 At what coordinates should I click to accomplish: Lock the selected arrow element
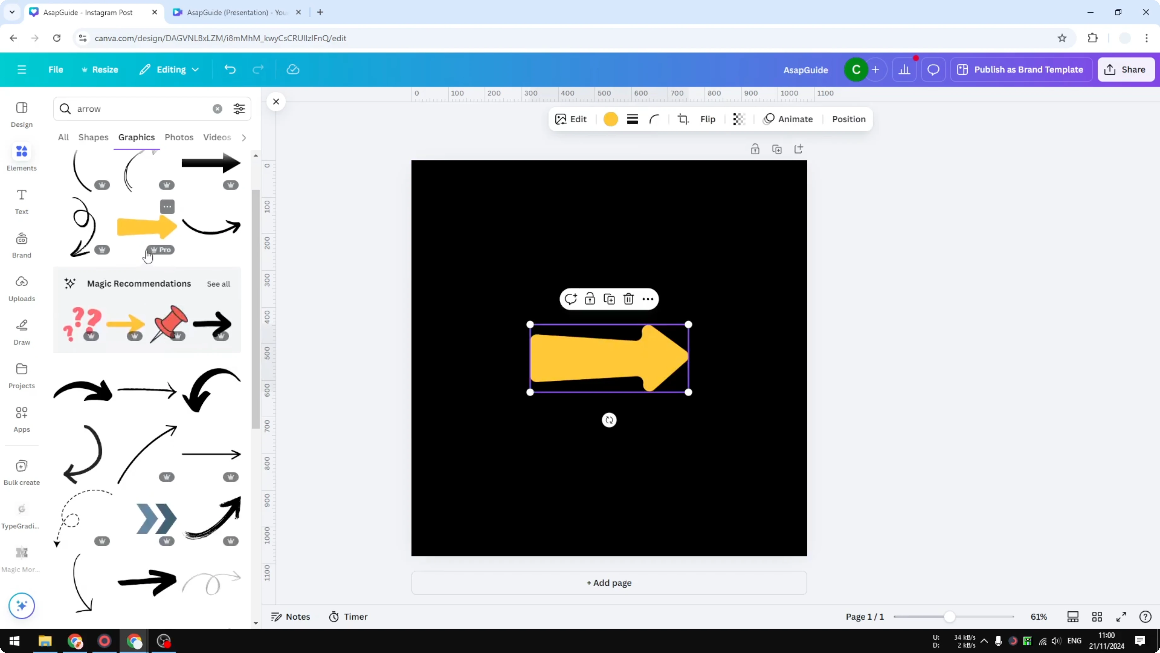tap(590, 299)
